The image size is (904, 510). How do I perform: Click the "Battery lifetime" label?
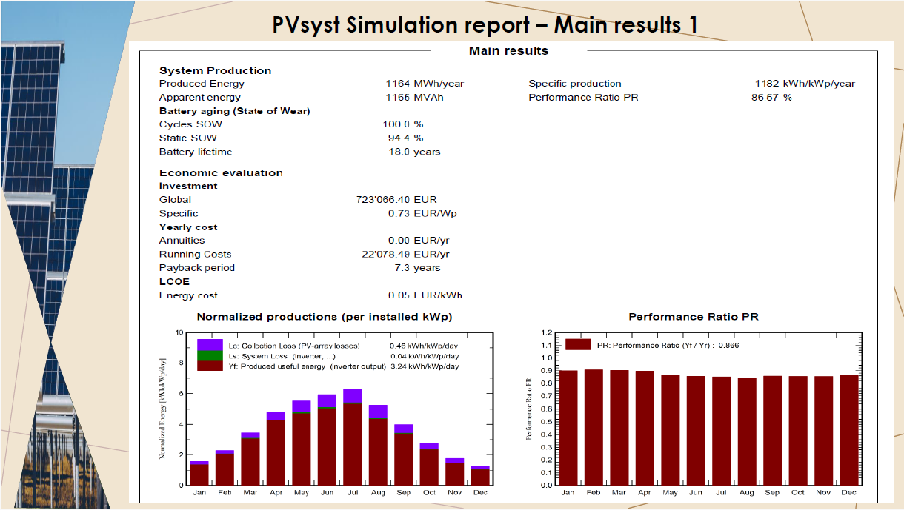tap(196, 152)
